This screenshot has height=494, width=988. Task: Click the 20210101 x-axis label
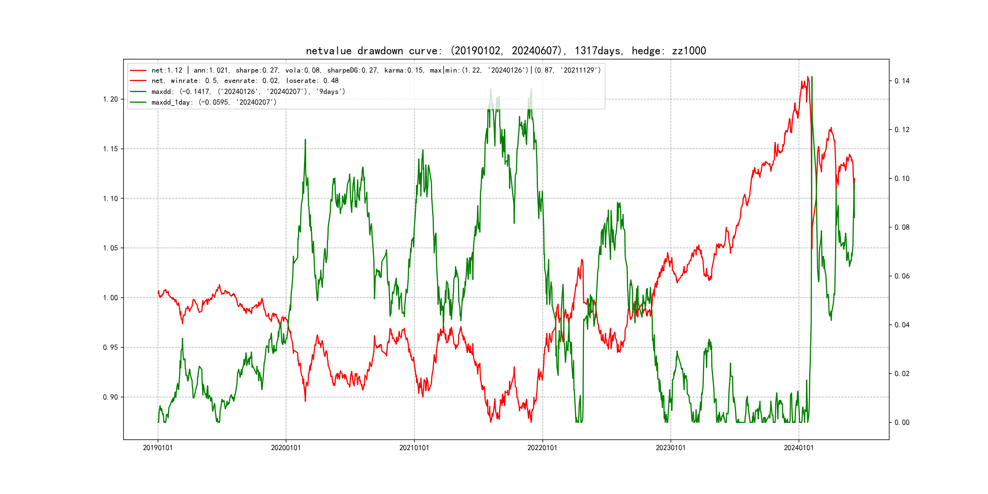tap(414, 448)
